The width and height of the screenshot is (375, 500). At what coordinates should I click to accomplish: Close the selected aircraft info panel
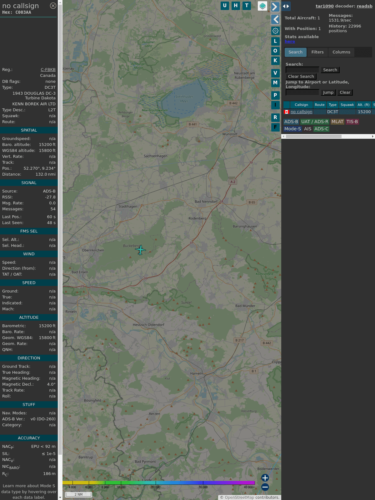(53, 6)
